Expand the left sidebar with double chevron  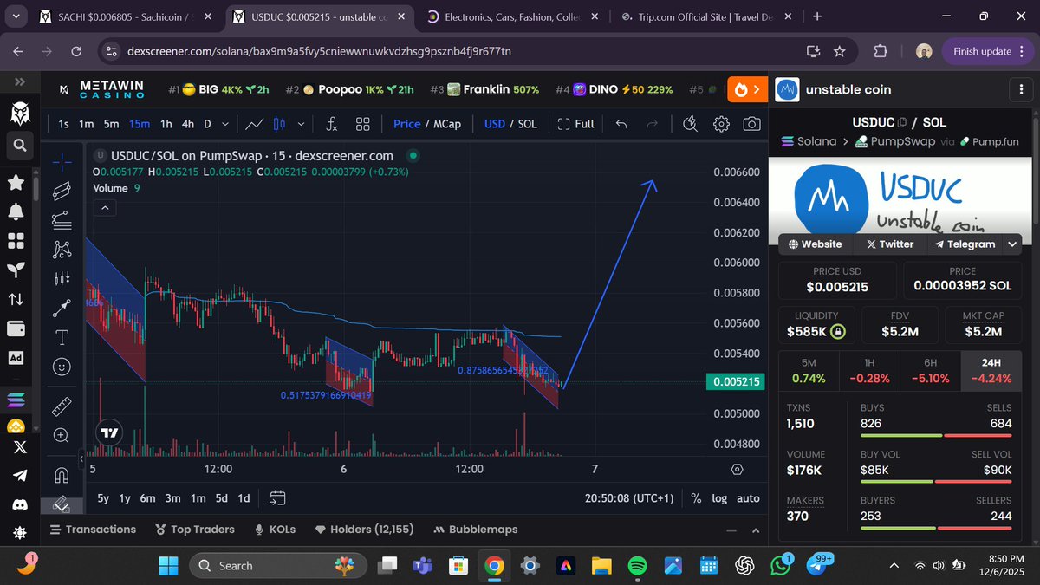coord(19,81)
